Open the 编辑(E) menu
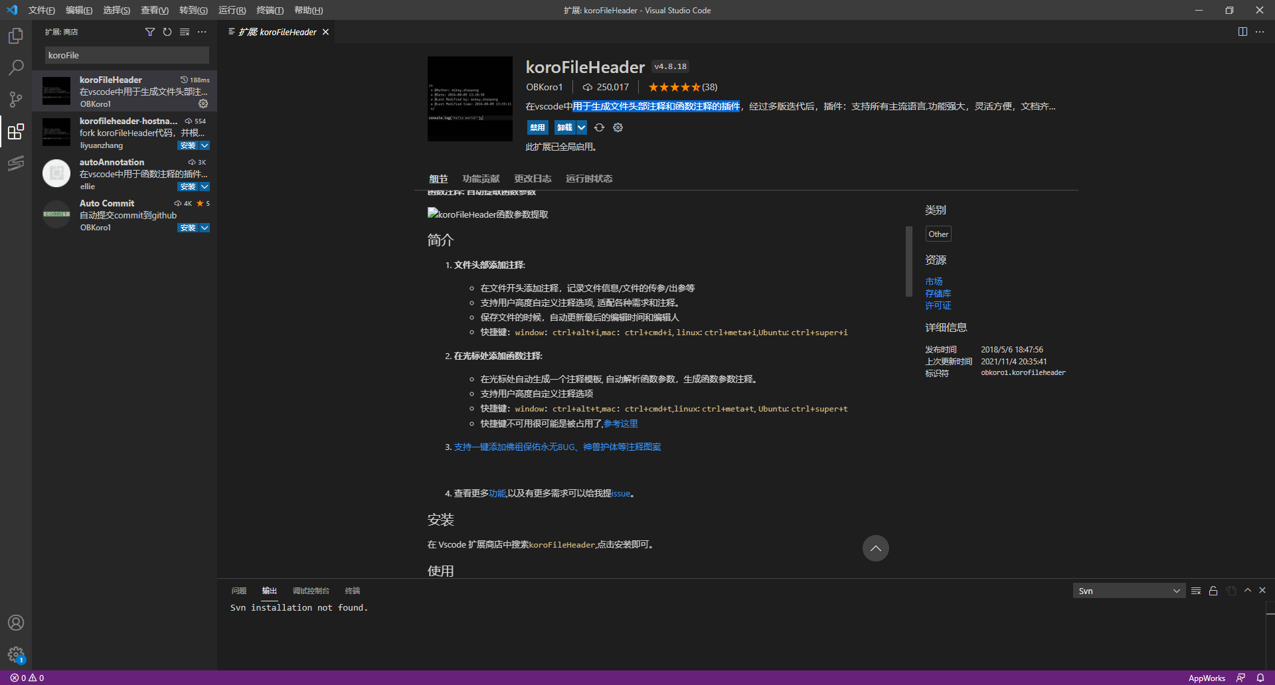This screenshot has width=1275, height=685. (x=79, y=10)
